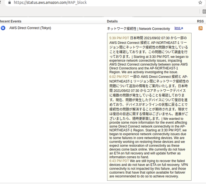Click the padlock site info icon
The width and height of the screenshot is (206, 184).
9,2
